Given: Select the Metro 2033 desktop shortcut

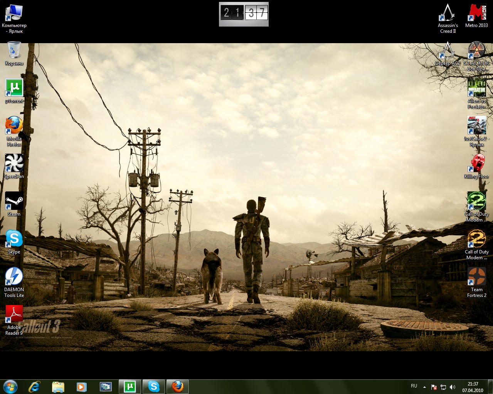Looking at the screenshot, I should (x=477, y=16).
